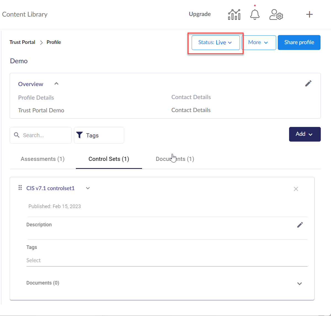331x316 pixels.
Task: Collapse the Overview section chevron
Action: (x=57, y=84)
